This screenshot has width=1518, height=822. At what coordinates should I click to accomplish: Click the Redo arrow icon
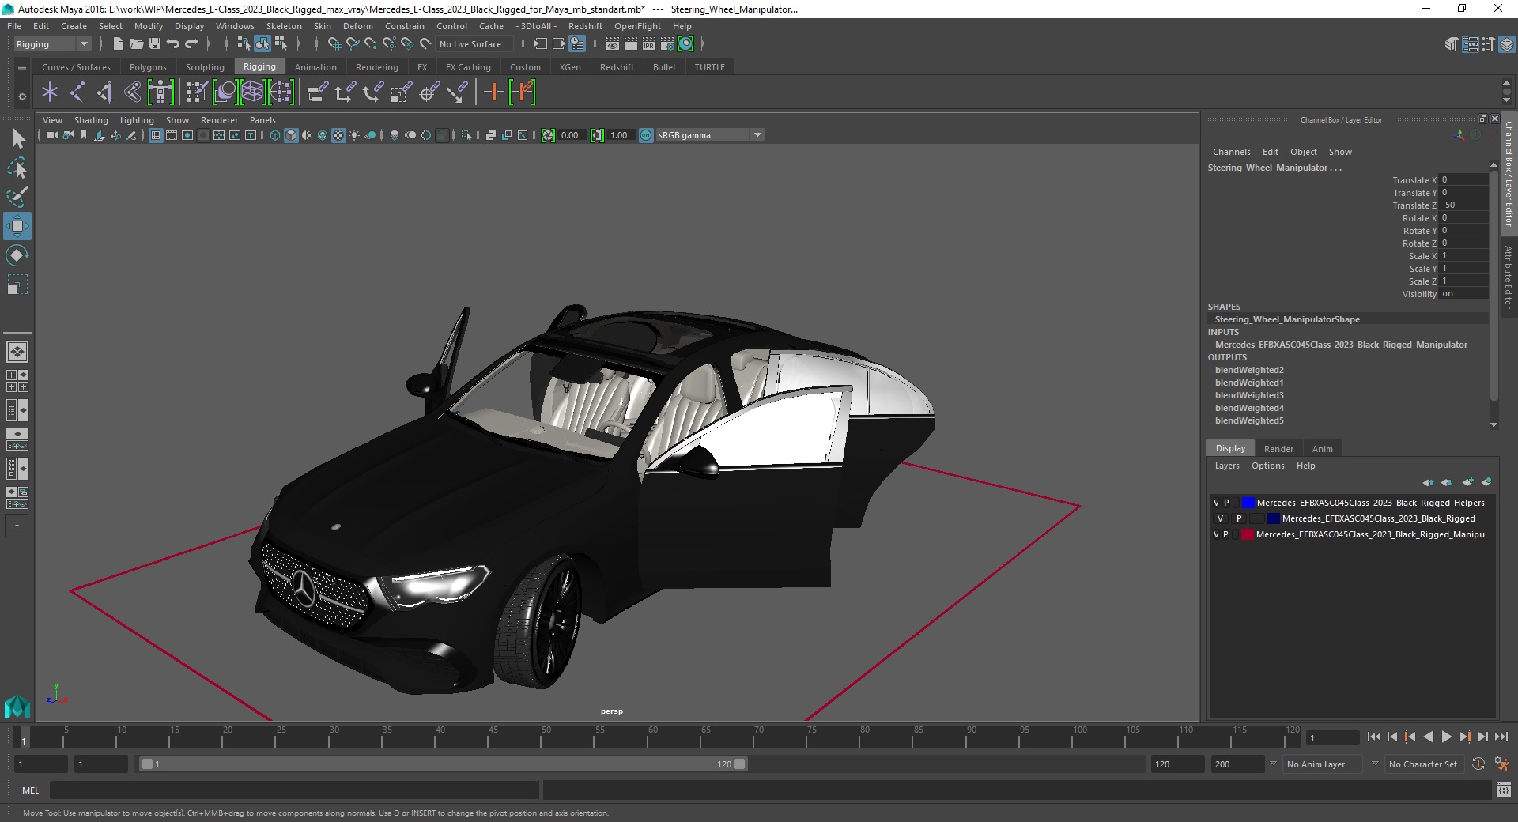pyautogui.click(x=191, y=44)
